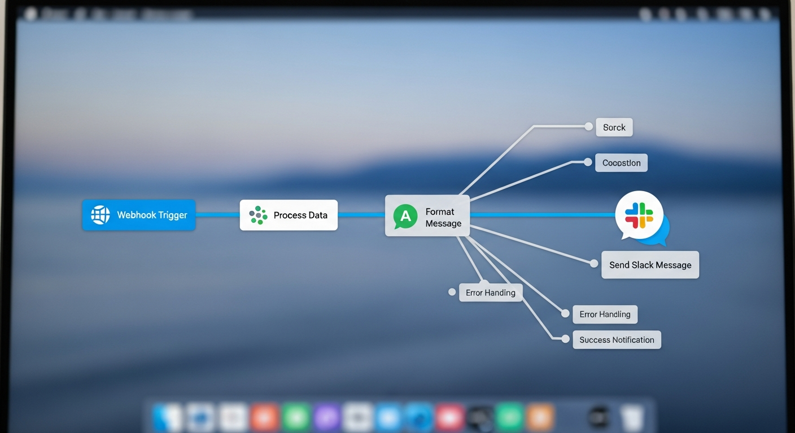Viewport: 795px width, 433px height.
Task: Select the Format Message node text
Action: tap(443, 218)
